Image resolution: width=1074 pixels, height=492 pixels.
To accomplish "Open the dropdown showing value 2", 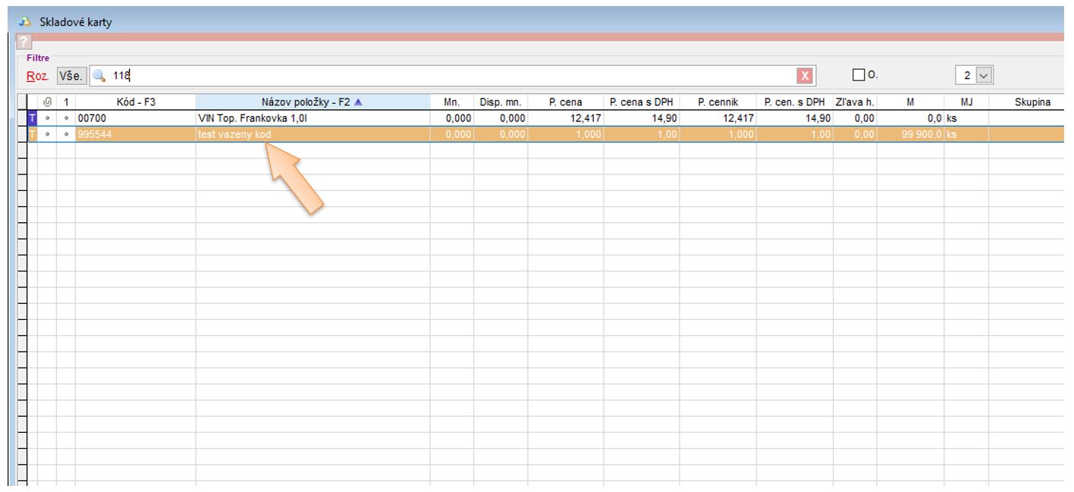I will [x=984, y=75].
